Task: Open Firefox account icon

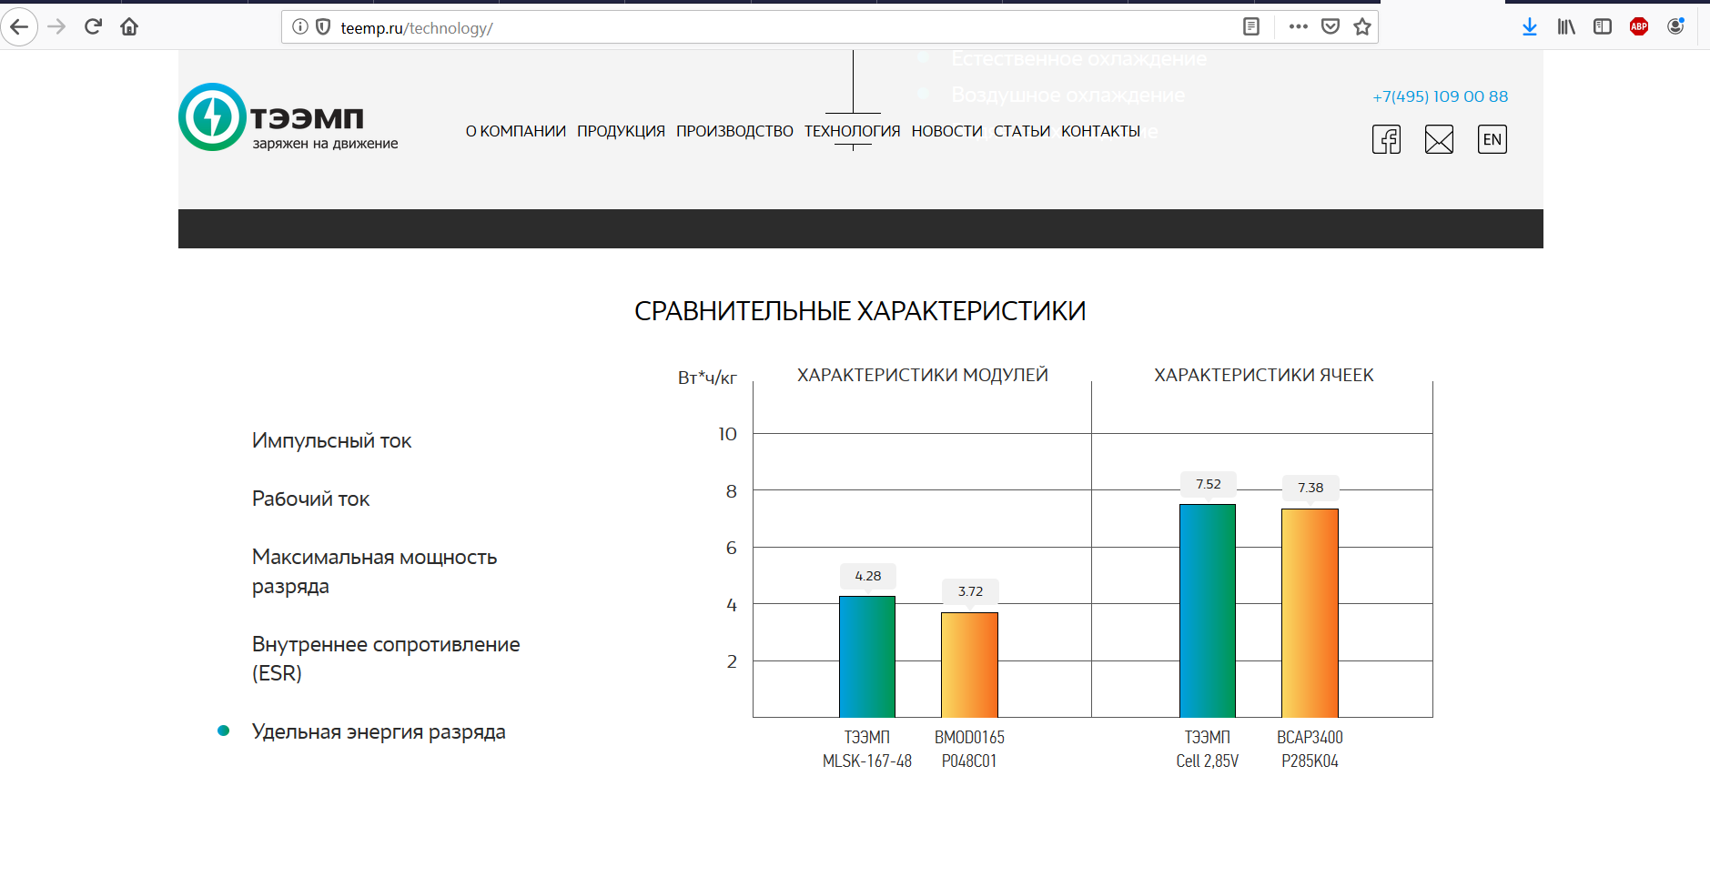Action: [x=1675, y=26]
